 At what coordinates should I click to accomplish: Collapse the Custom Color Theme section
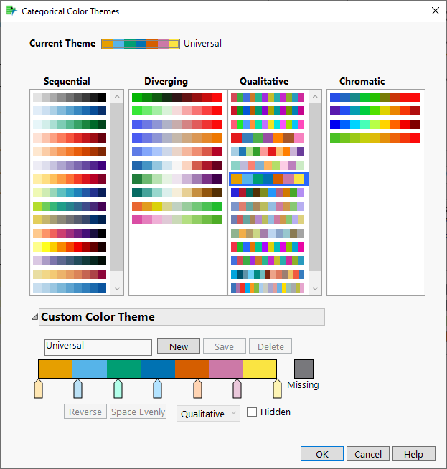coord(34,317)
